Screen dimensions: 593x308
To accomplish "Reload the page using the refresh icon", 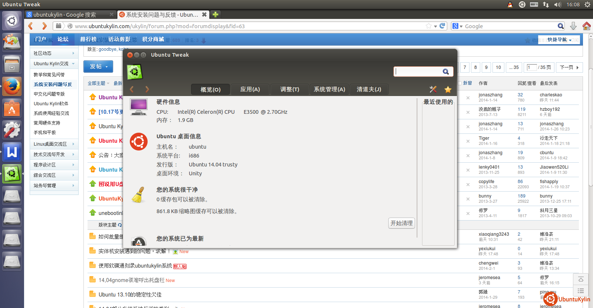I will pyautogui.click(x=442, y=26).
